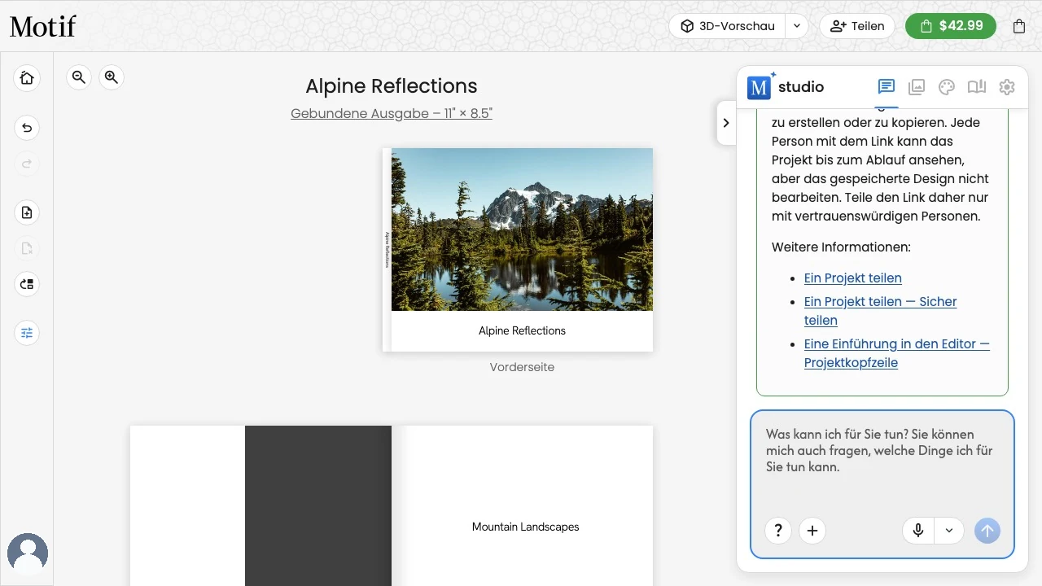Open the adjustment sliders settings icon
This screenshot has height=586, width=1042.
27,333
